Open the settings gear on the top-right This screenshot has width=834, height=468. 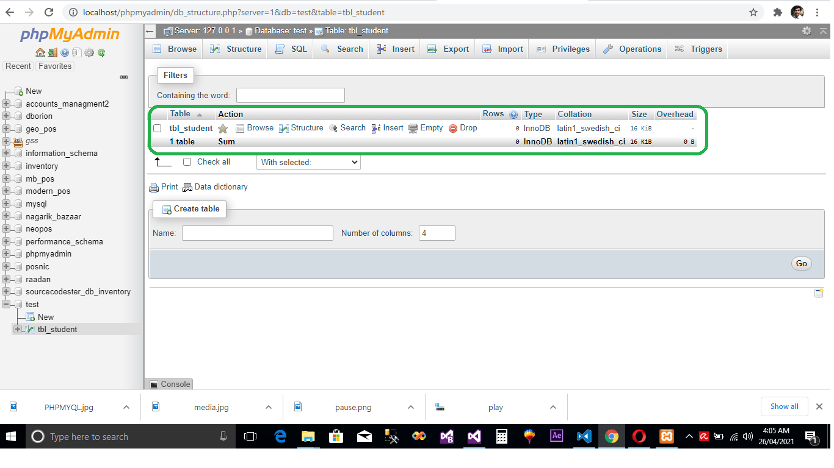point(807,30)
